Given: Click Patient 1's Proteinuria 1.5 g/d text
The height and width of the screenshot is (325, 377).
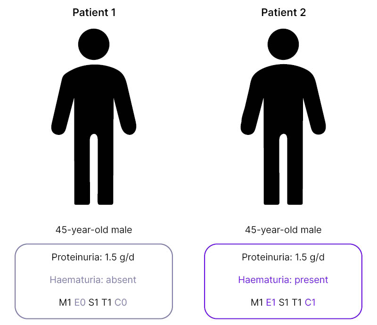Looking at the screenshot, I should tap(94, 258).
